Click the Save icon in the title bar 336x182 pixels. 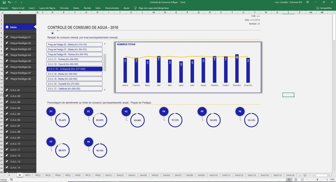[x=4, y=2]
